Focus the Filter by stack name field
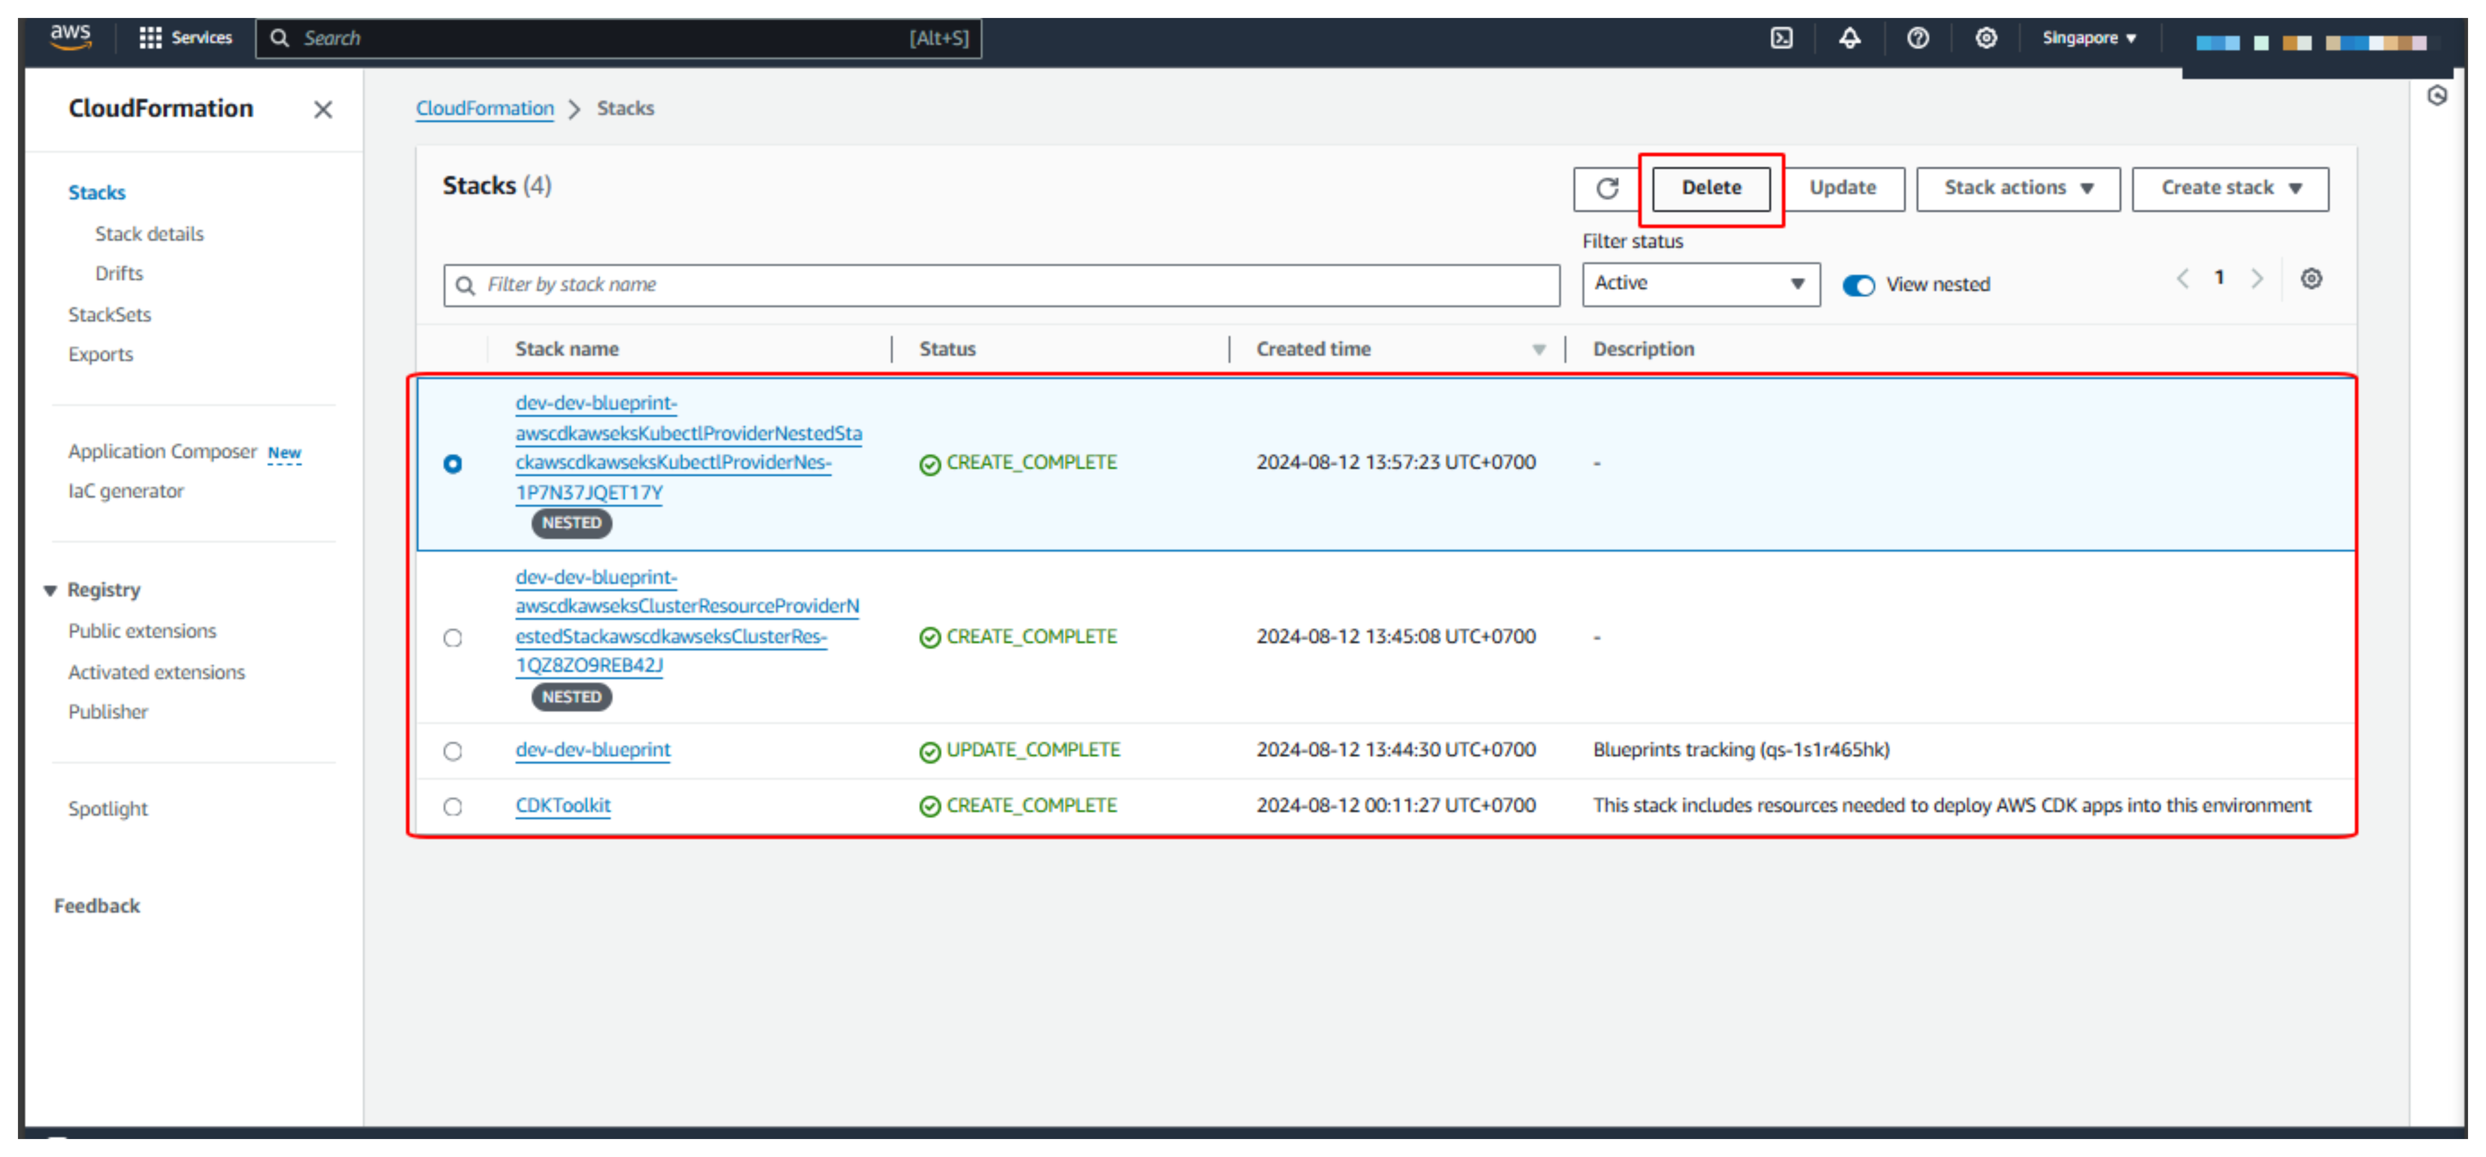This screenshot has height=1157, width=2486. click(x=1002, y=286)
